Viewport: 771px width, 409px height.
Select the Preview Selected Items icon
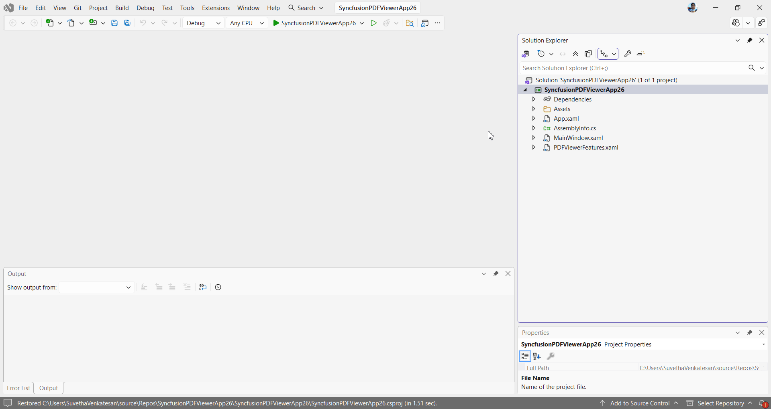coord(588,54)
